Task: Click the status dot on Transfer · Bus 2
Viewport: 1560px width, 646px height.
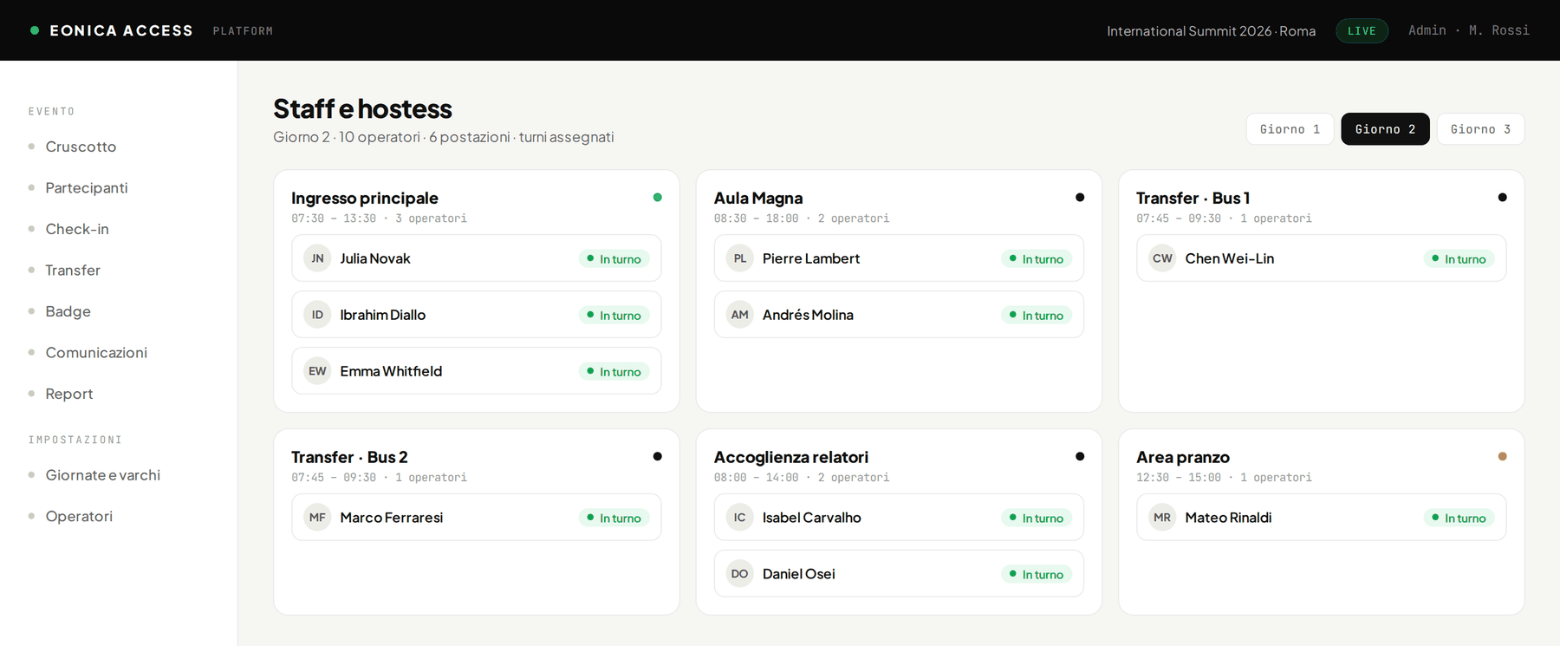Action: 658,457
